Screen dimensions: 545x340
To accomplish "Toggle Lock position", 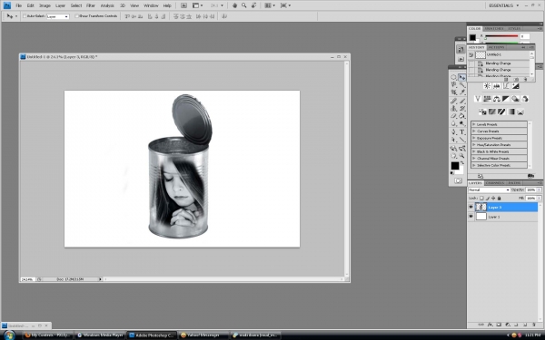I will point(493,198).
